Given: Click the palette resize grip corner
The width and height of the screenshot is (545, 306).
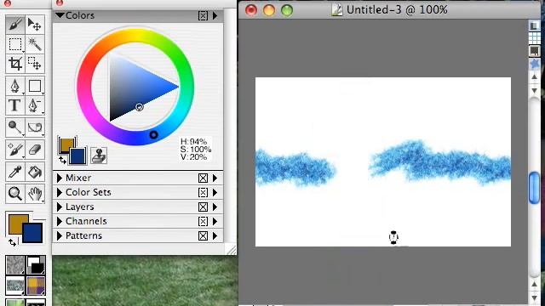Looking at the screenshot, I should pyautogui.click(x=232, y=249).
